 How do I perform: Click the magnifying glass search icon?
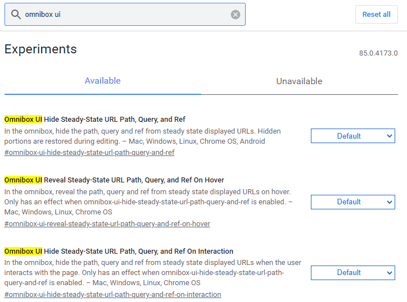click(x=16, y=15)
